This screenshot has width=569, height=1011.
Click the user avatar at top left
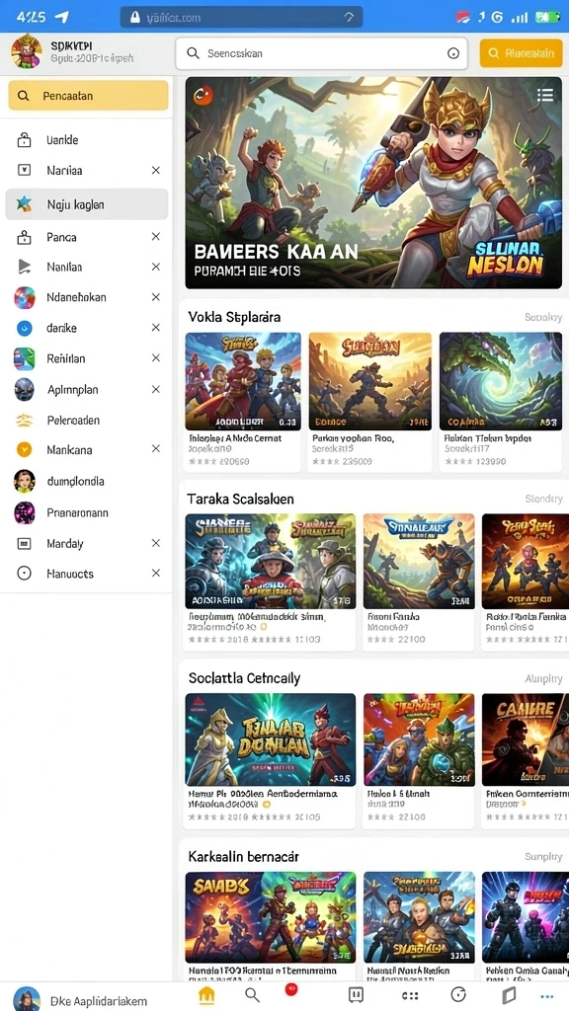pyautogui.click(x=27, y=51)
